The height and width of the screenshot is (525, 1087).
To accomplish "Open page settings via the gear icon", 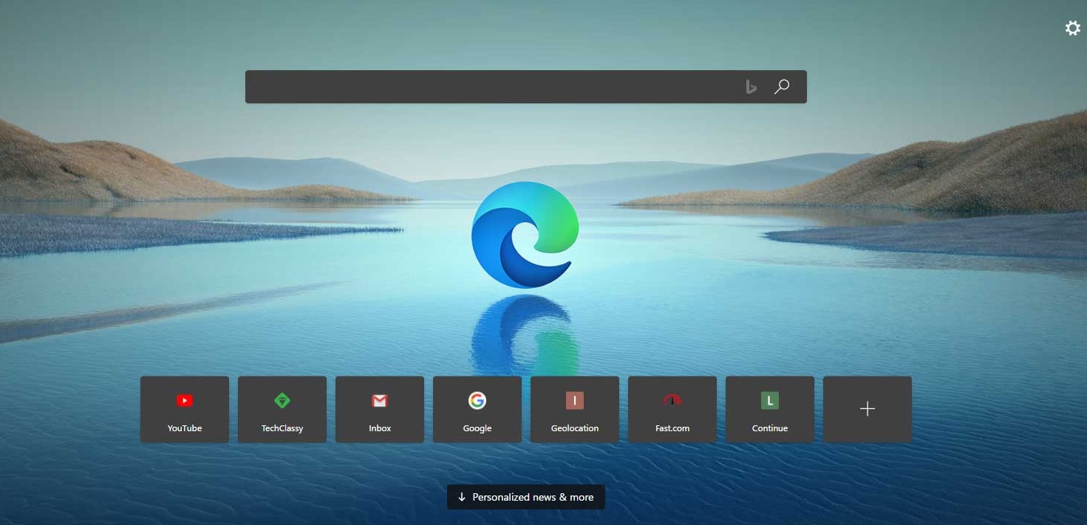I will 1072,28.
